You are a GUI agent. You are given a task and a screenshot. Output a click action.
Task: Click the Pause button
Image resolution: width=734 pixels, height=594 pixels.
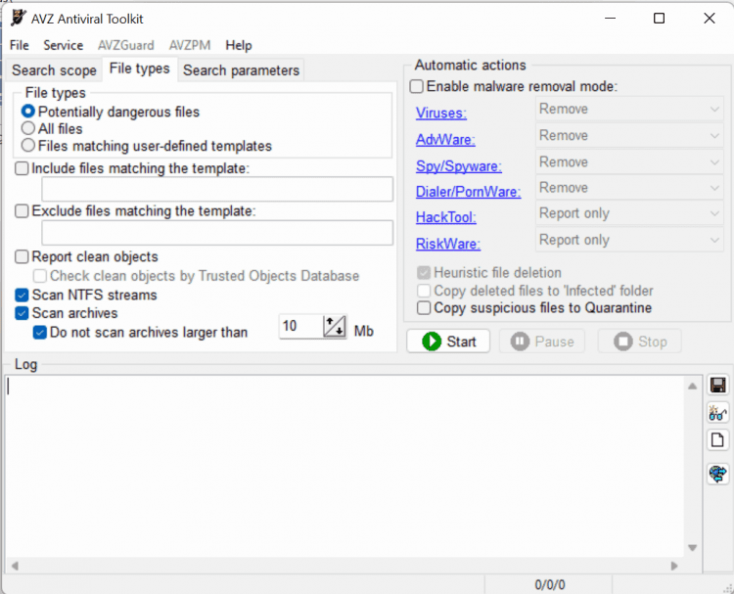click(x=542, y=342)
